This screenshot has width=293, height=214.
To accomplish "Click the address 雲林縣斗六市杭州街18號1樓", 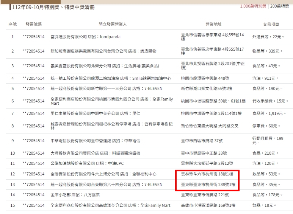I will pos(207,174).
